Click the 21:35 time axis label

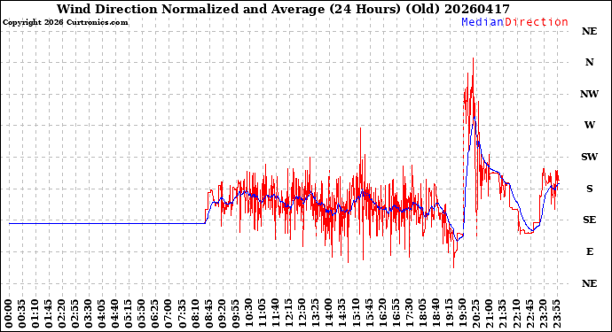(503, 313)
